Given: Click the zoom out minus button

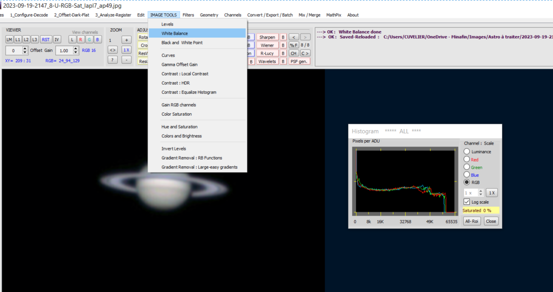Looking at the screenshot, I should coord(126,60).
